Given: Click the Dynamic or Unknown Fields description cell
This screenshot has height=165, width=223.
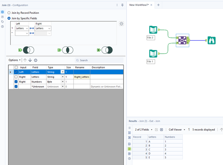Looking at the screenshot, I should click(107, 86).
